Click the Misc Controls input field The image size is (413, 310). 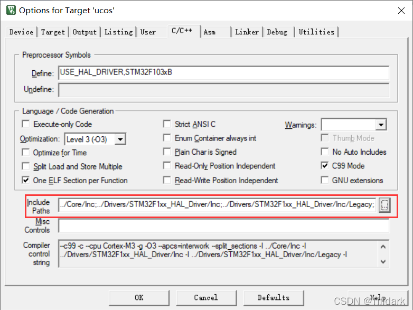click(x=223, y=226)
